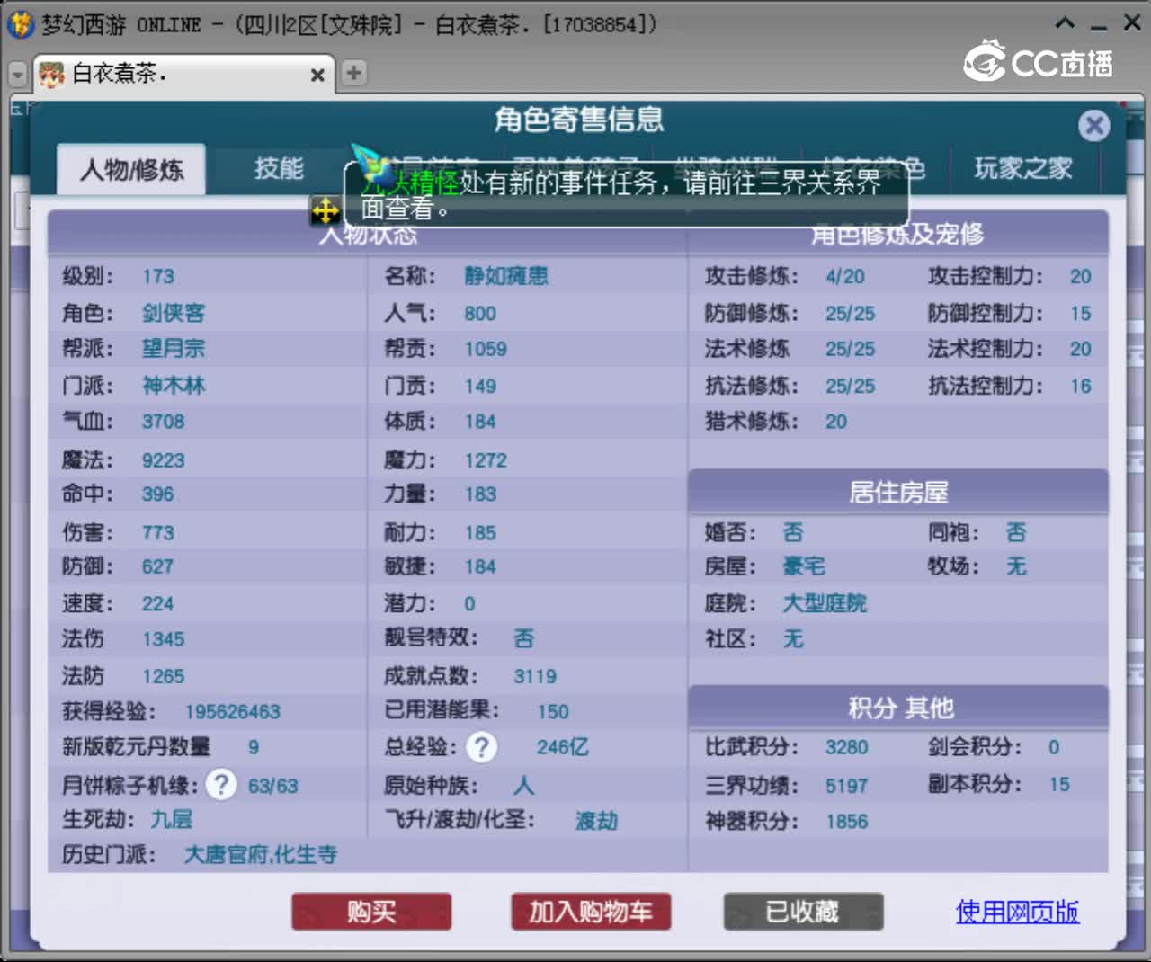Viewport: 1151px width, 962px height.
Task: Click the 攻击修炼 value 4/20
Action: (845, 277)
